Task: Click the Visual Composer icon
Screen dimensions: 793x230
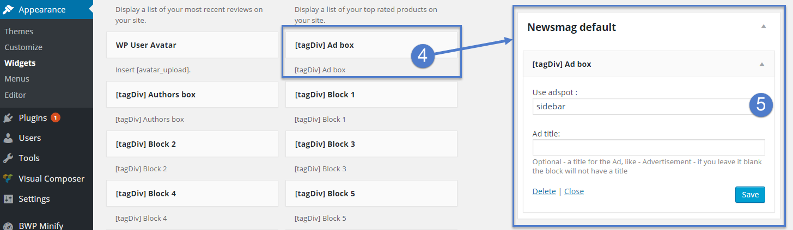Action: (x=8, y=178)
